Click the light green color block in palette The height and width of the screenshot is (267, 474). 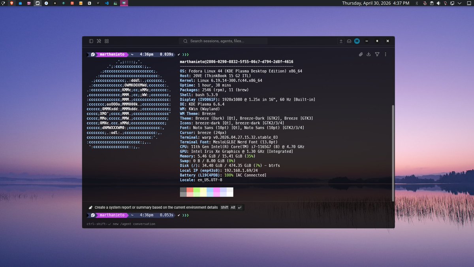196,189
